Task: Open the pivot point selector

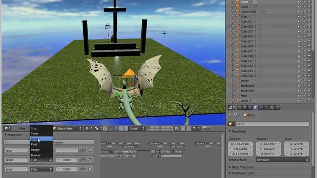Action: pyautogui.click(x=98, y=129)
